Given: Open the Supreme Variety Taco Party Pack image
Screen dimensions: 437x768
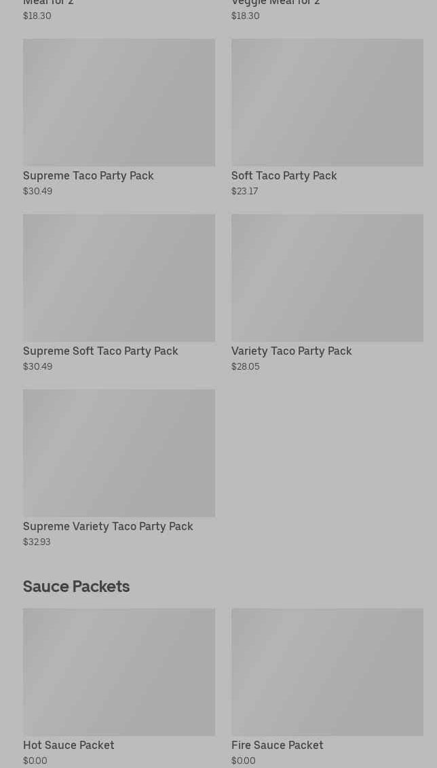Looking at the screenshot, I should pos(119,453).
